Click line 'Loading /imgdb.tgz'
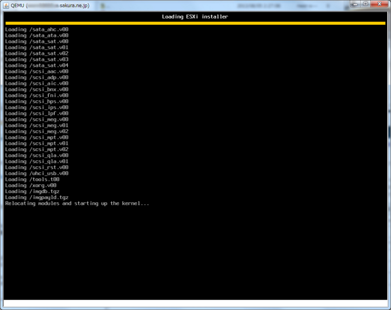391x310 pixels. click(x=32, y=191)
